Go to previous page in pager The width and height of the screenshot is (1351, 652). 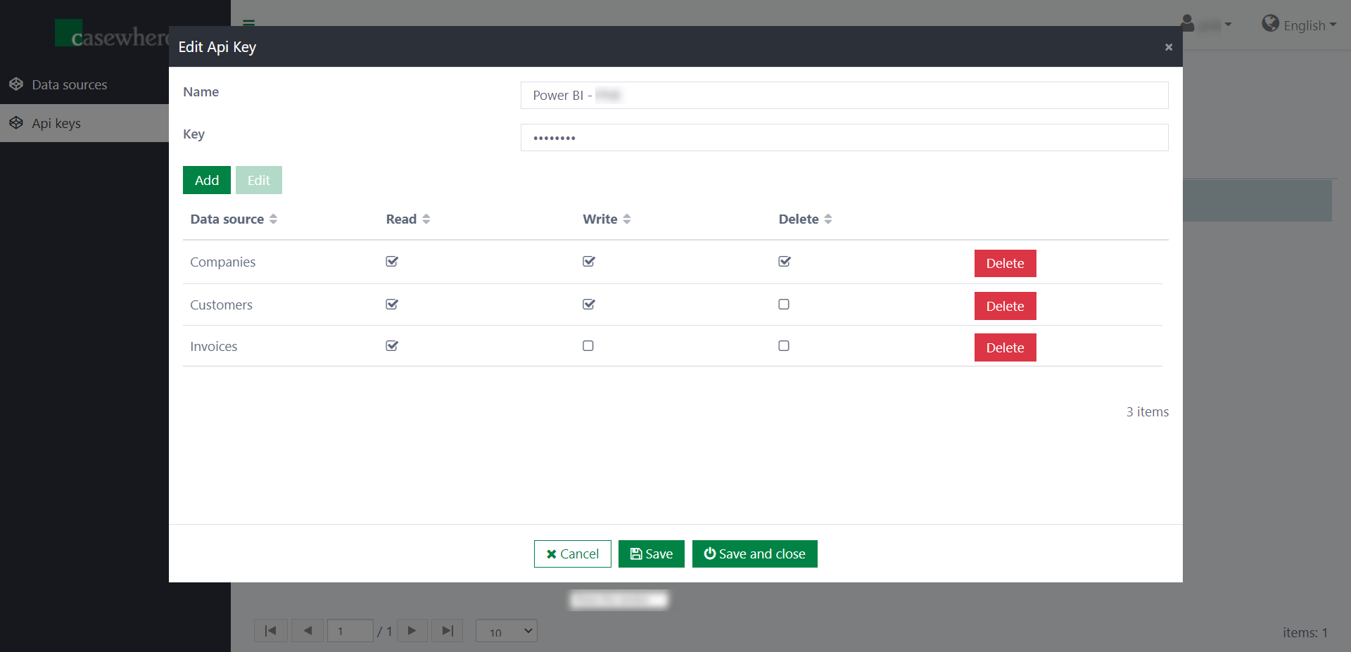(307, 631)
